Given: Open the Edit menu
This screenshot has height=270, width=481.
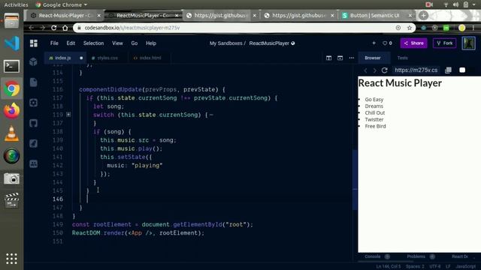Looking at the screenshot, I should pyautogui.click(x=71, y=43).
